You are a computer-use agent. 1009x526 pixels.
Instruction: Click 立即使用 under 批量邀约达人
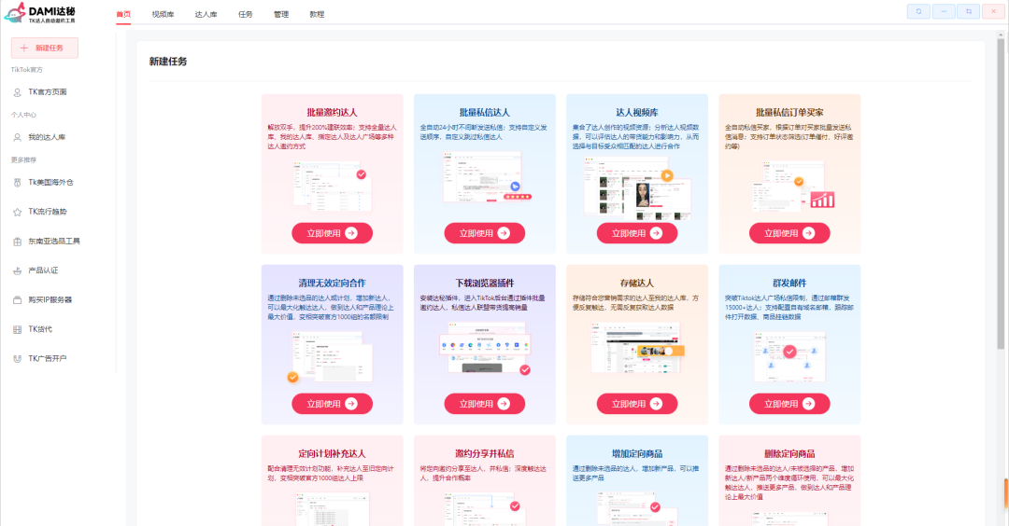[x=332, y=233]
